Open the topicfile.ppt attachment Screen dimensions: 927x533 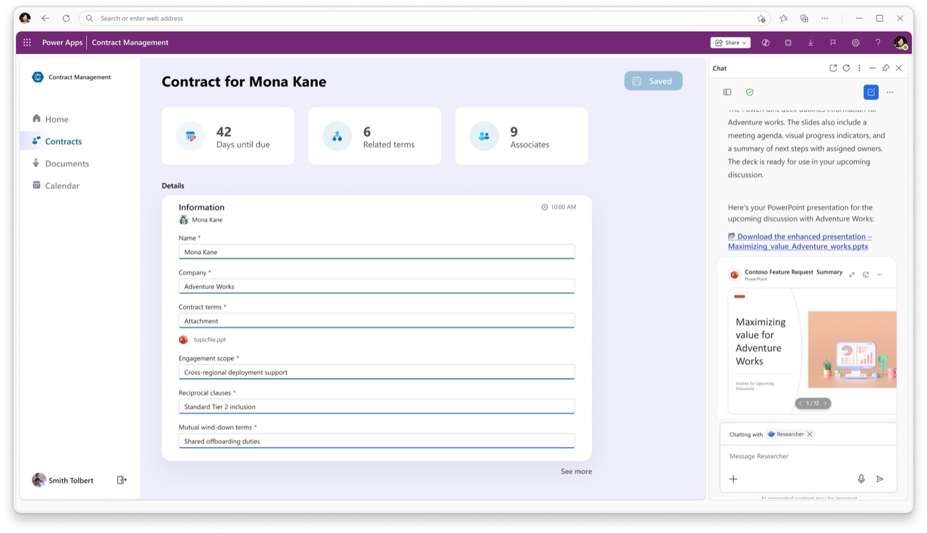[203, 340]
